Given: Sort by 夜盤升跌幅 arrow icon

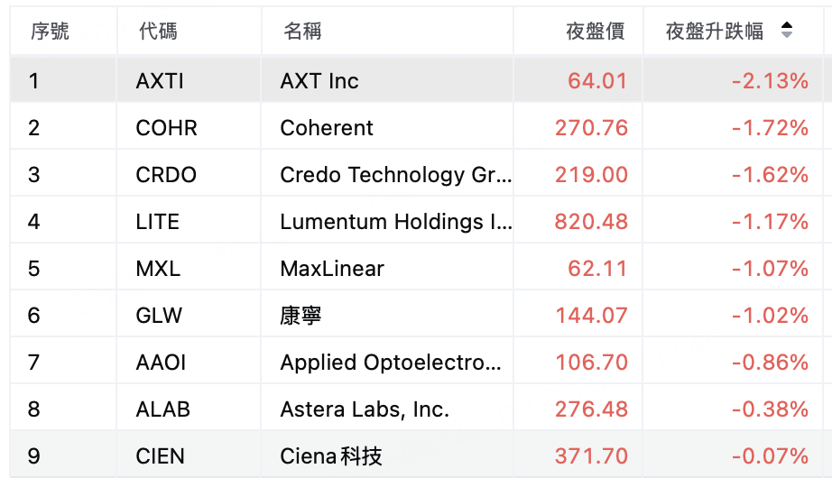Looking at the screenshot, I should tap(787, 30).
